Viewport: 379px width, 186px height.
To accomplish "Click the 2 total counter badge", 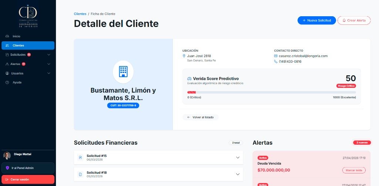I will [236, 143].
